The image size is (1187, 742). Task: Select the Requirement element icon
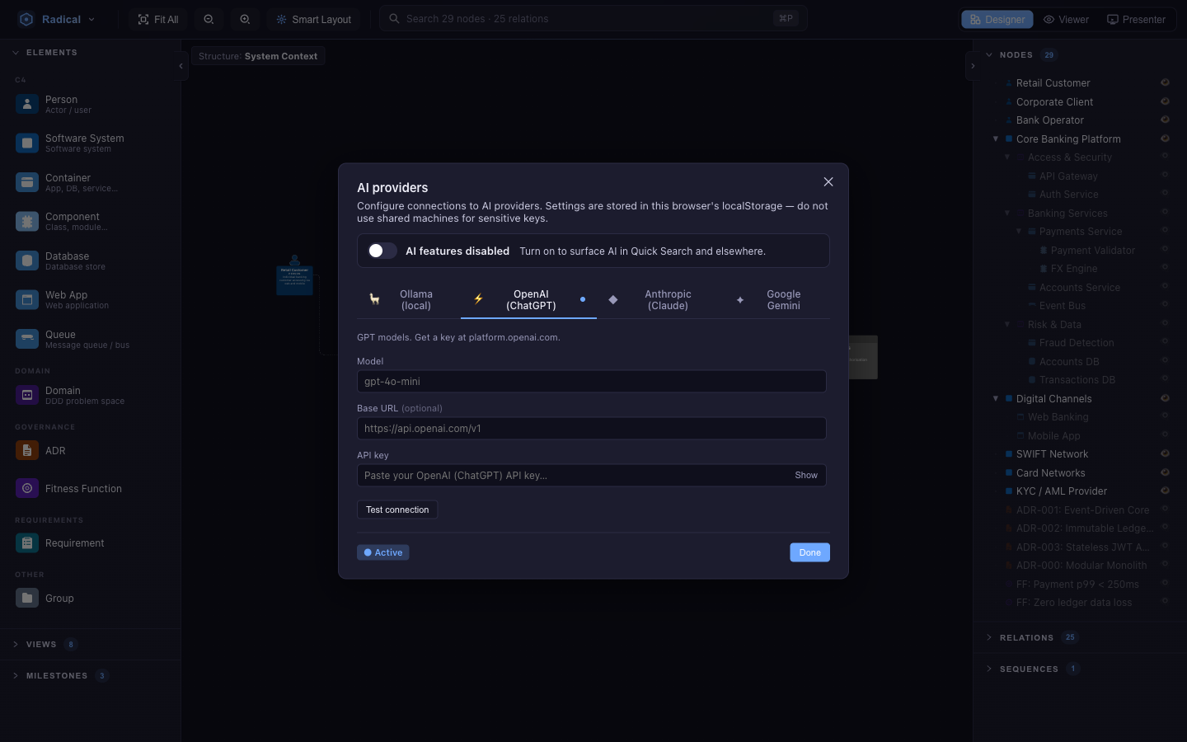[27, 543]
